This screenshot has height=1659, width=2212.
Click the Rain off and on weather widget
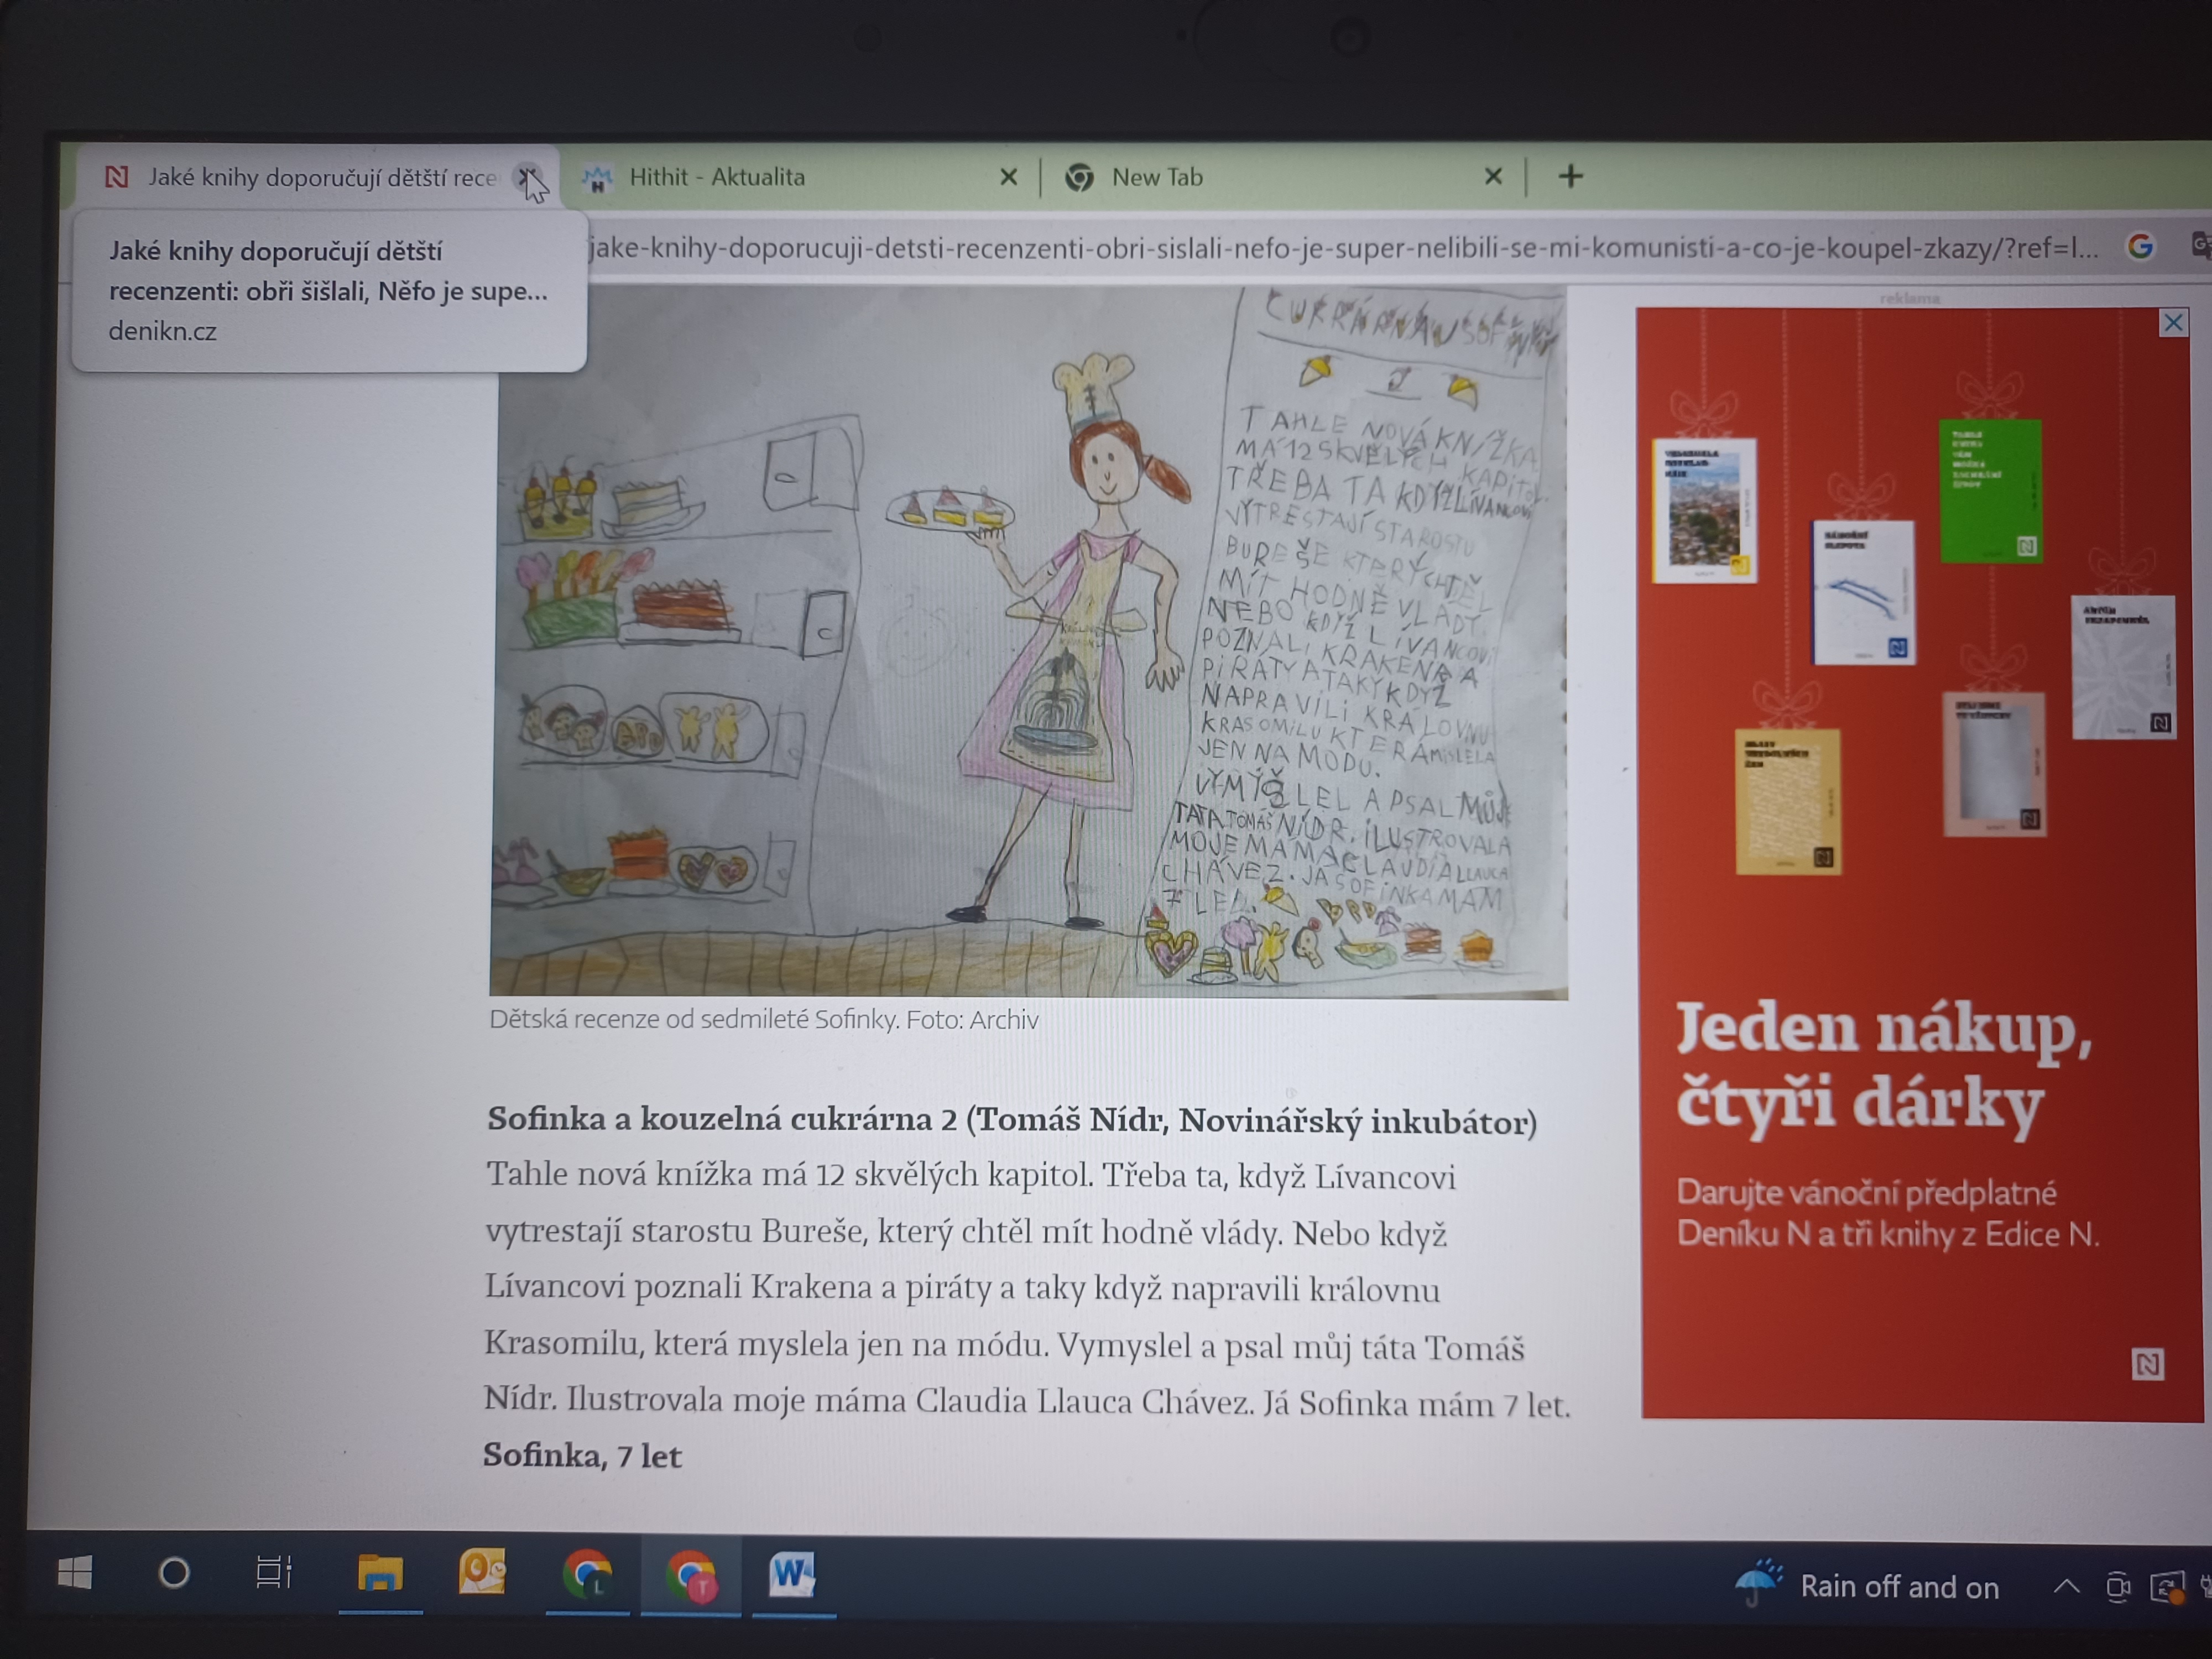(1868, 1586)
